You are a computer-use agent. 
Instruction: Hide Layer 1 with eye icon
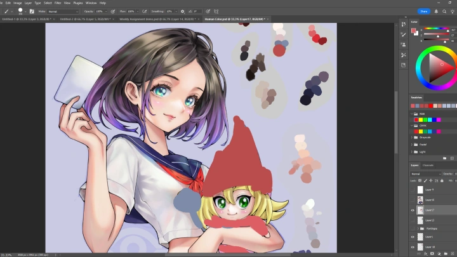(413, 237)
